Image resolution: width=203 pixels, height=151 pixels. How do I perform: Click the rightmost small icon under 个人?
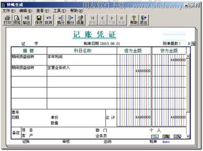coord(177,136)
